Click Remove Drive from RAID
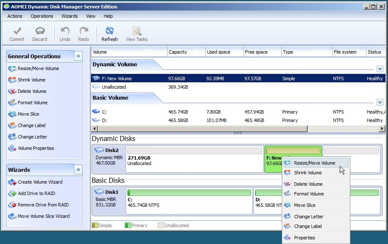388x244 pixels. click(43, 205)
